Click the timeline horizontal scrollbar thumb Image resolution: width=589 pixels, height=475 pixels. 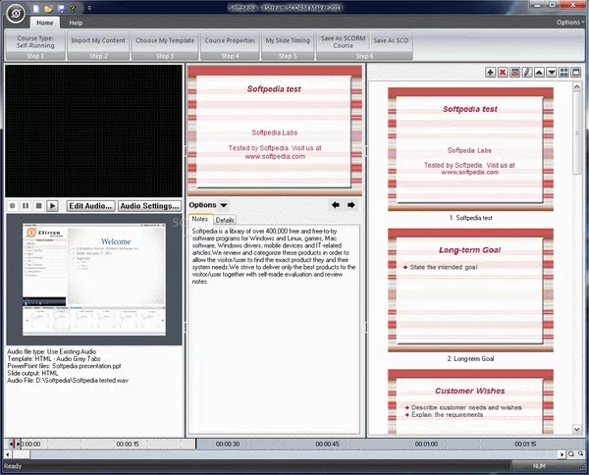point(21,454)
